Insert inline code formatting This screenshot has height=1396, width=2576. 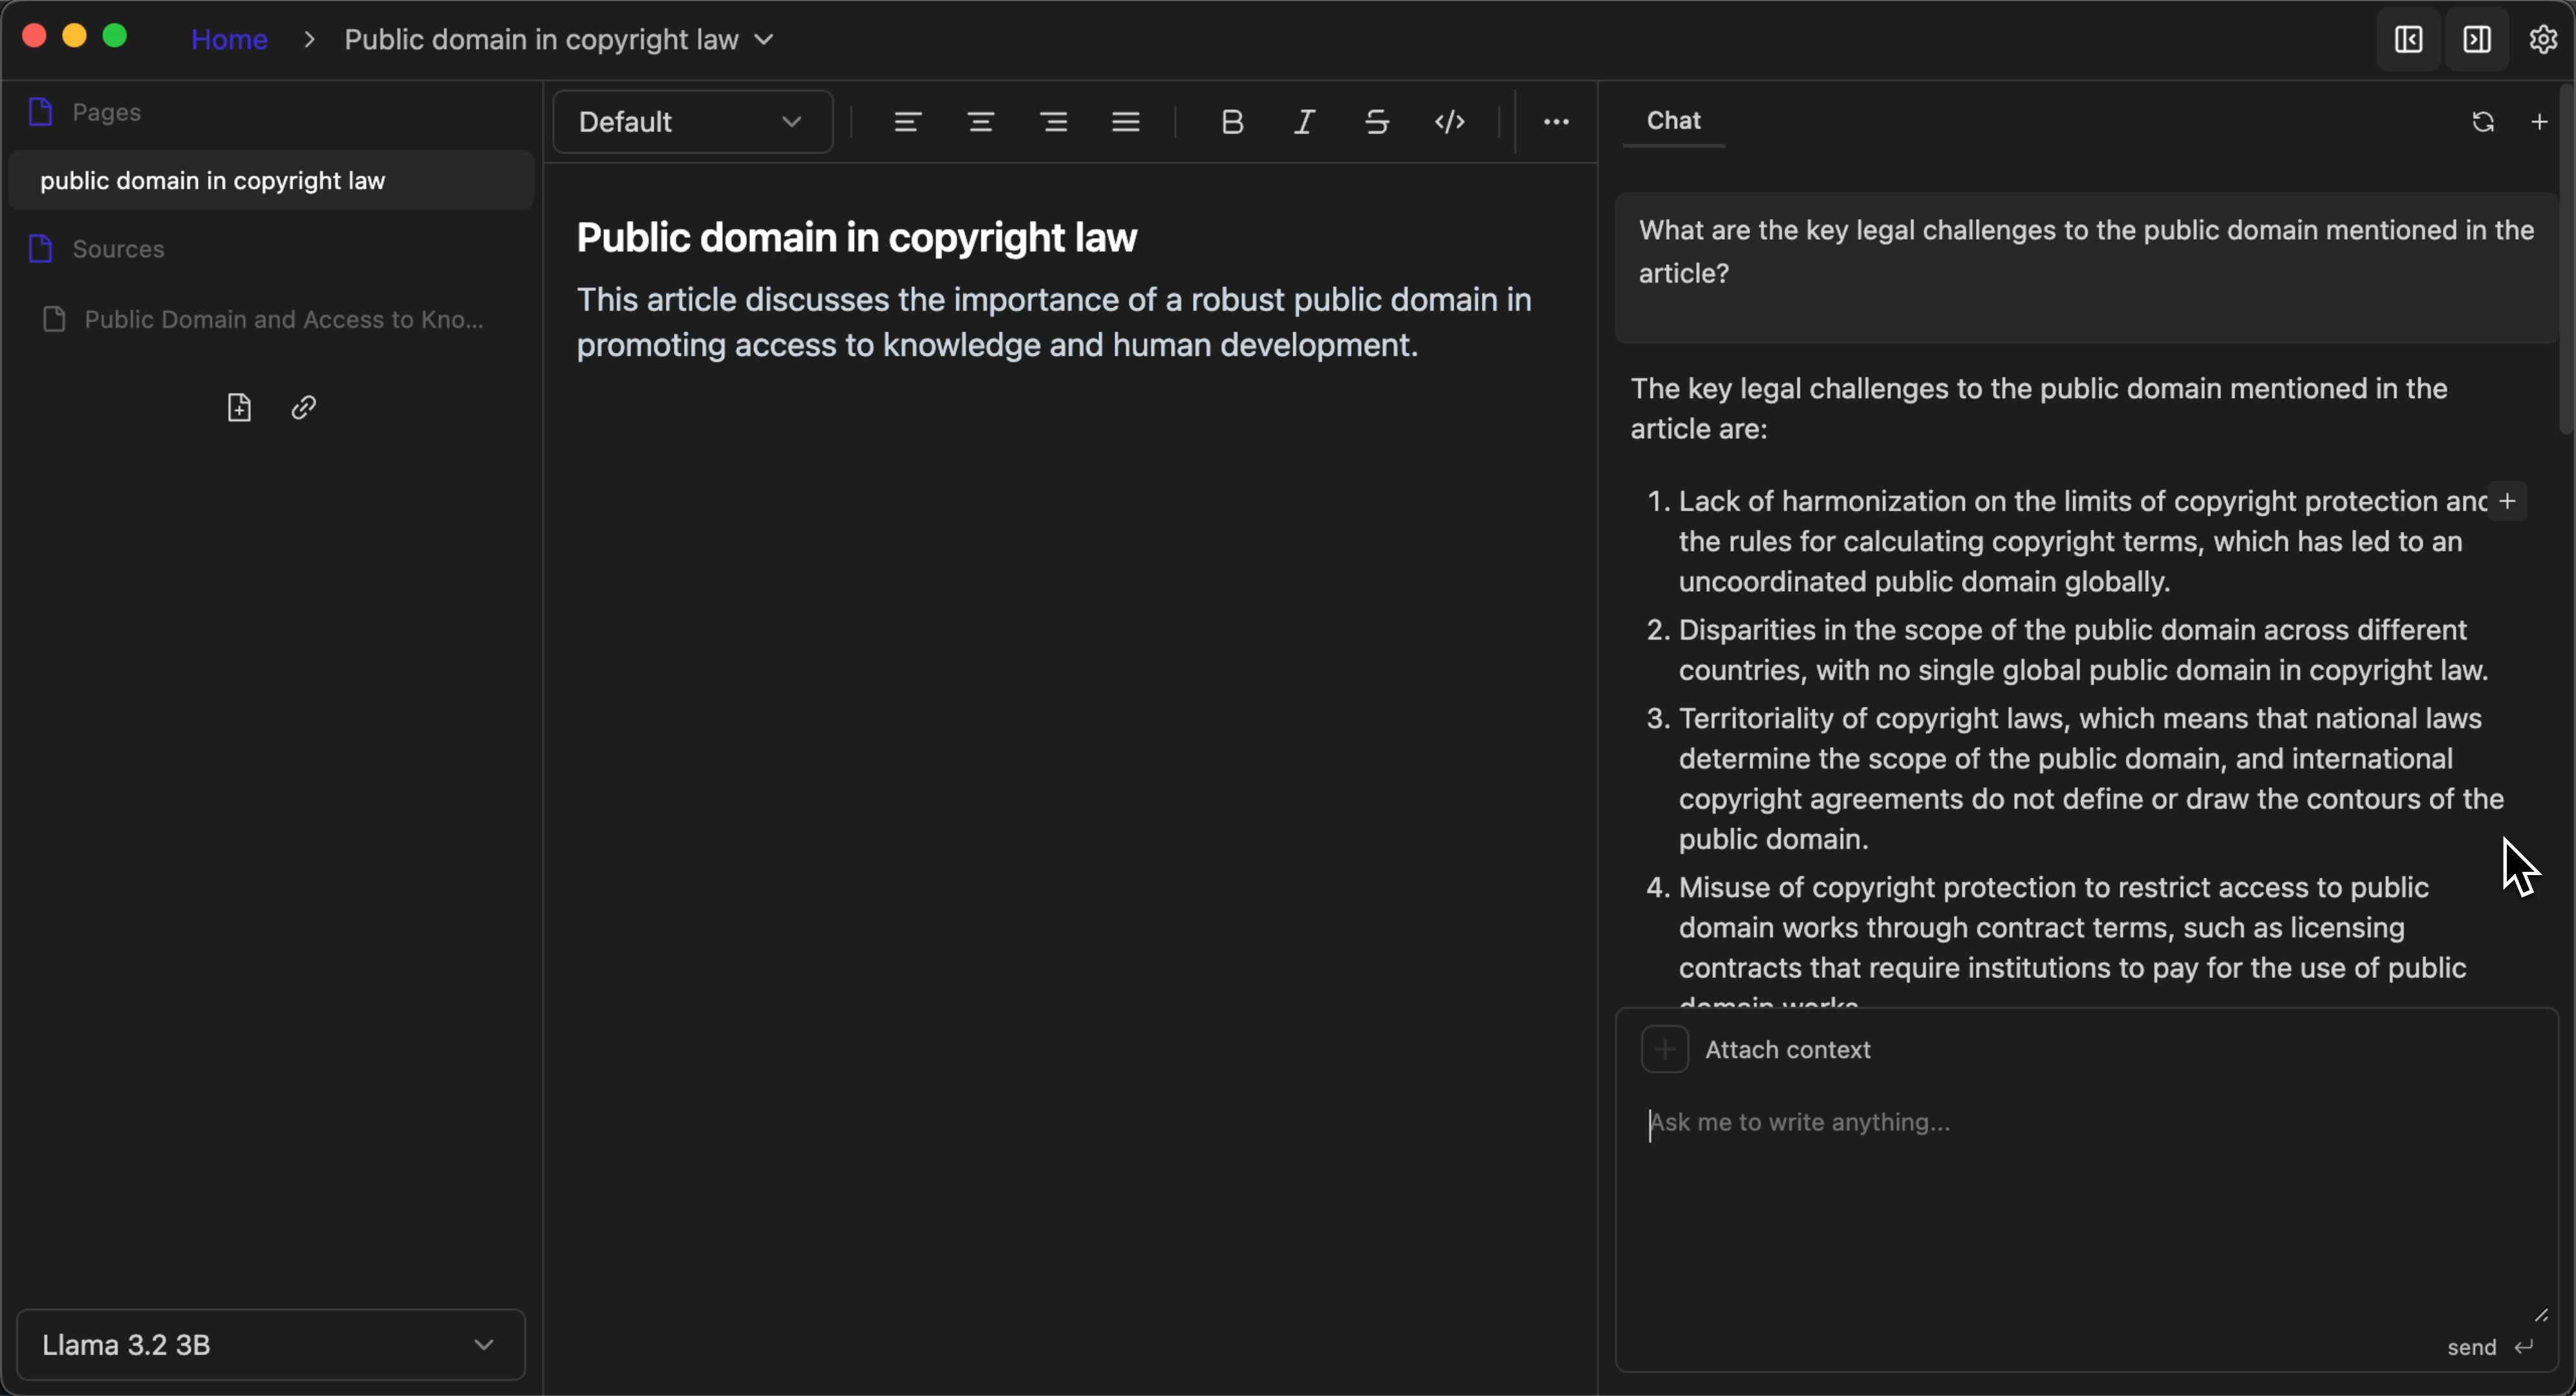point(1450,122)
